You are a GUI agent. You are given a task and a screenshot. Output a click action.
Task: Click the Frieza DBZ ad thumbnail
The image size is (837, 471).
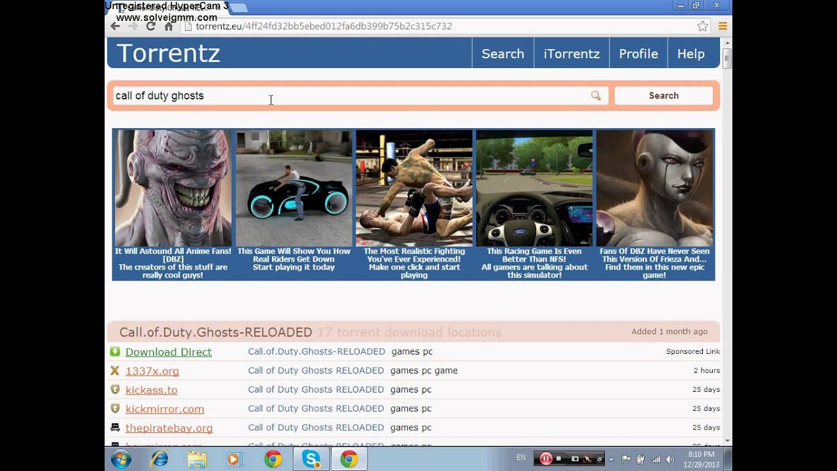[655, 188]
